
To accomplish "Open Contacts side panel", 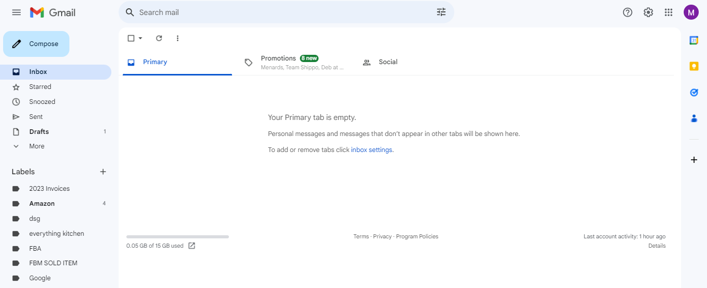I will [694, 118].
